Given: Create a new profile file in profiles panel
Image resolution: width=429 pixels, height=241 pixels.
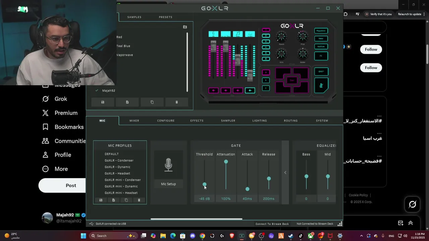Looking at the screenshot, I should click(127, 102).
